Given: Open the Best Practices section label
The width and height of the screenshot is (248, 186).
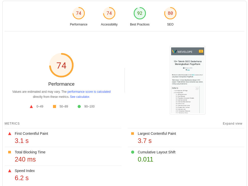Looking at the screenshot, I should (x=140, y=24).
